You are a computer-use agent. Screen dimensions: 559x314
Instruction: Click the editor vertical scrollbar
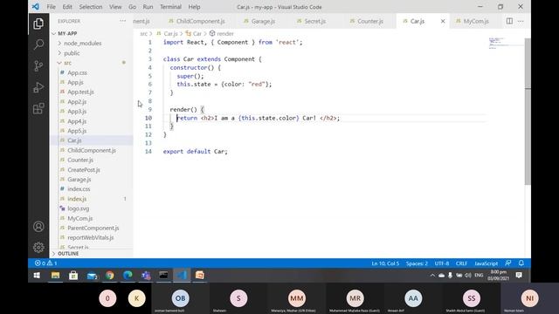[x=528, y=111]
